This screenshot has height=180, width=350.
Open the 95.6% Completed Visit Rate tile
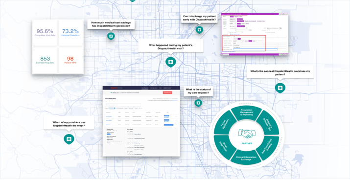45,33
